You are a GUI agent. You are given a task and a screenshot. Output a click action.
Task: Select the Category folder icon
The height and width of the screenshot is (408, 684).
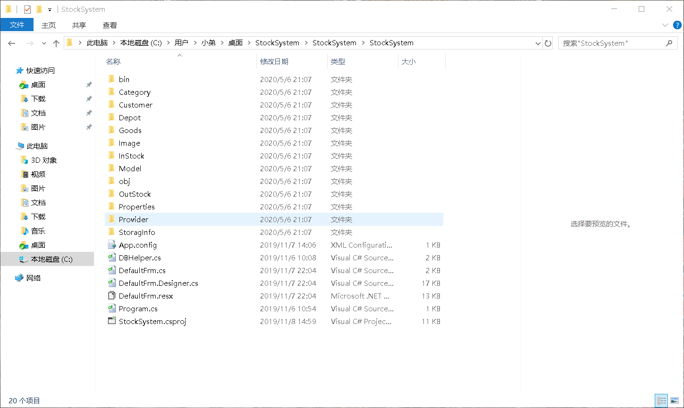click(x=111, y=92)
